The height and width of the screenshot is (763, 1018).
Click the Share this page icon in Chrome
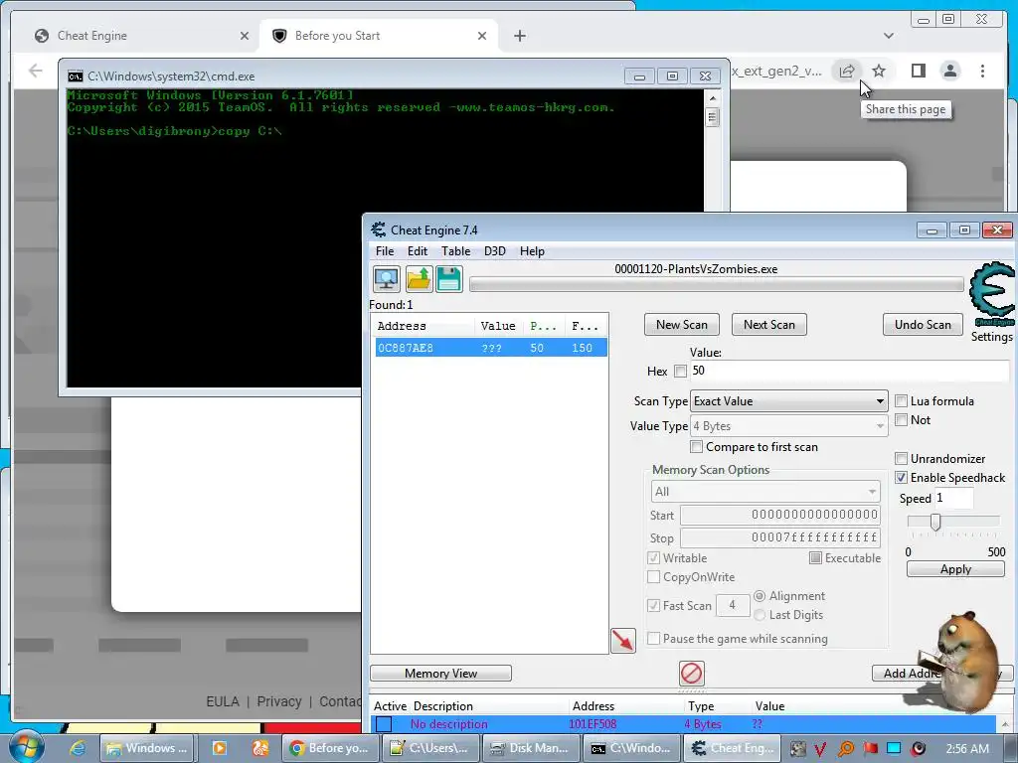[847, 71]
